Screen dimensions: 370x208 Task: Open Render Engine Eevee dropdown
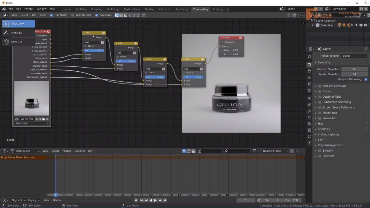pos(355,56)
